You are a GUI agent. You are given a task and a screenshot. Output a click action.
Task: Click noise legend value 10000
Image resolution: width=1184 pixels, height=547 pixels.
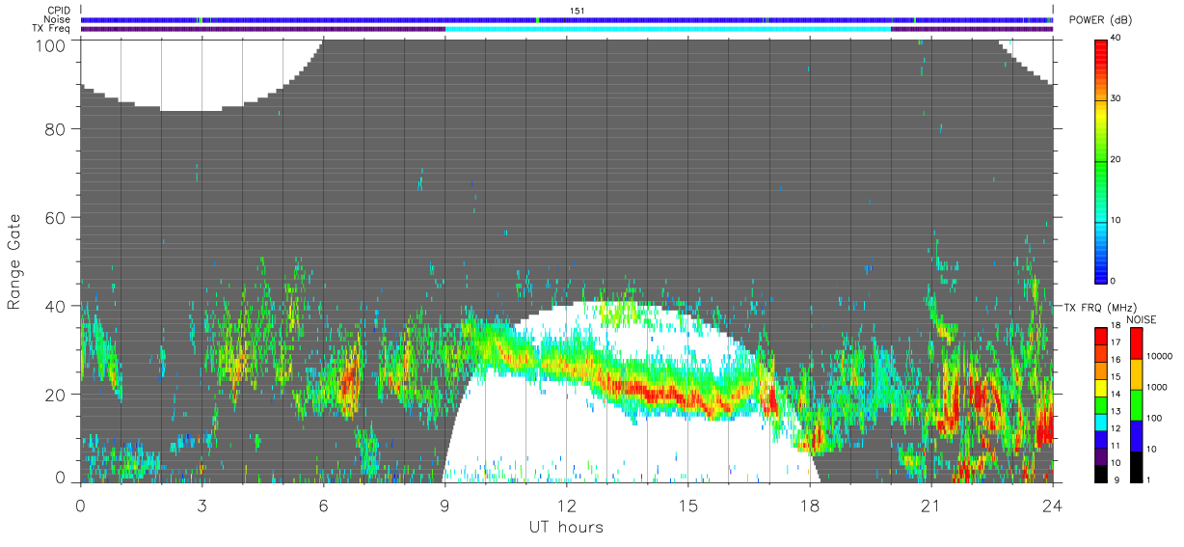tap(1162, 356)
